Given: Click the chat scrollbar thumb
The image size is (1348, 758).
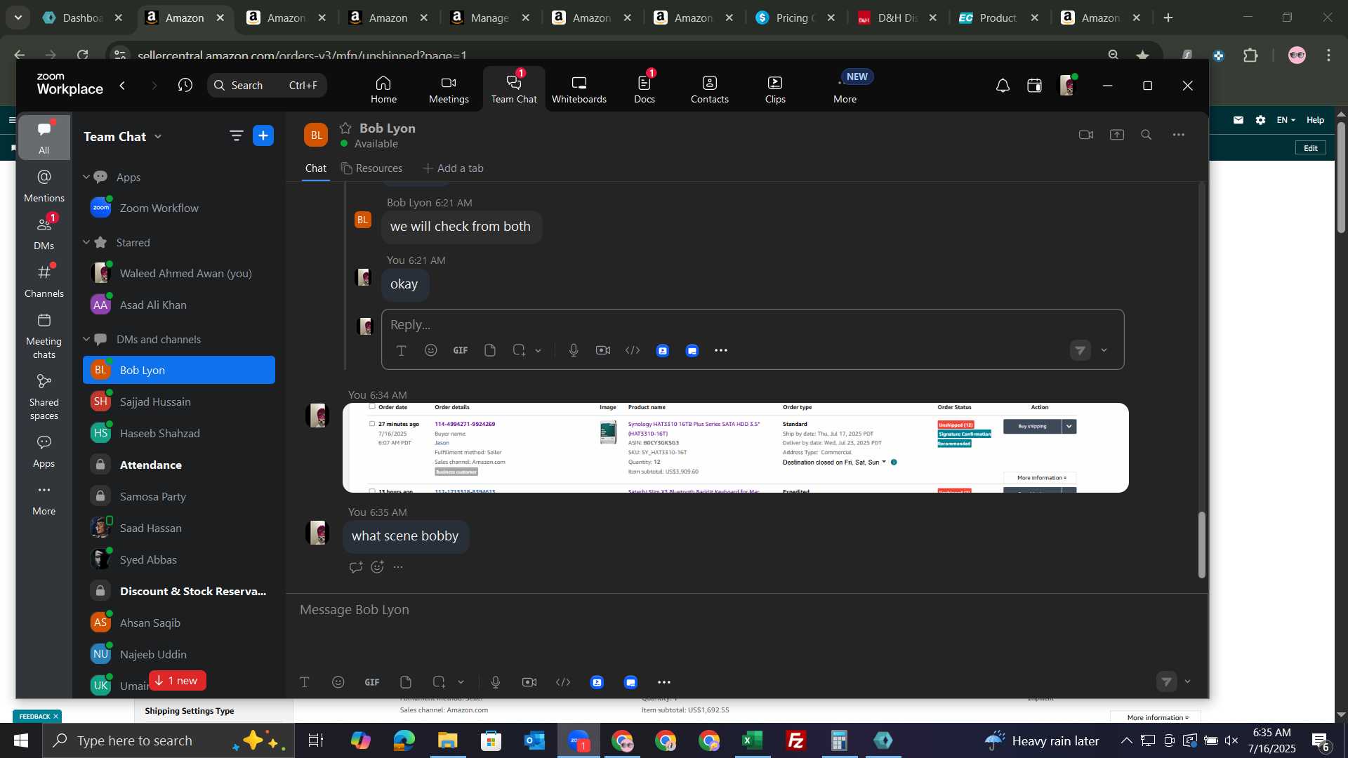Looking at the screenshot, I should click(x=1201, y=545).
